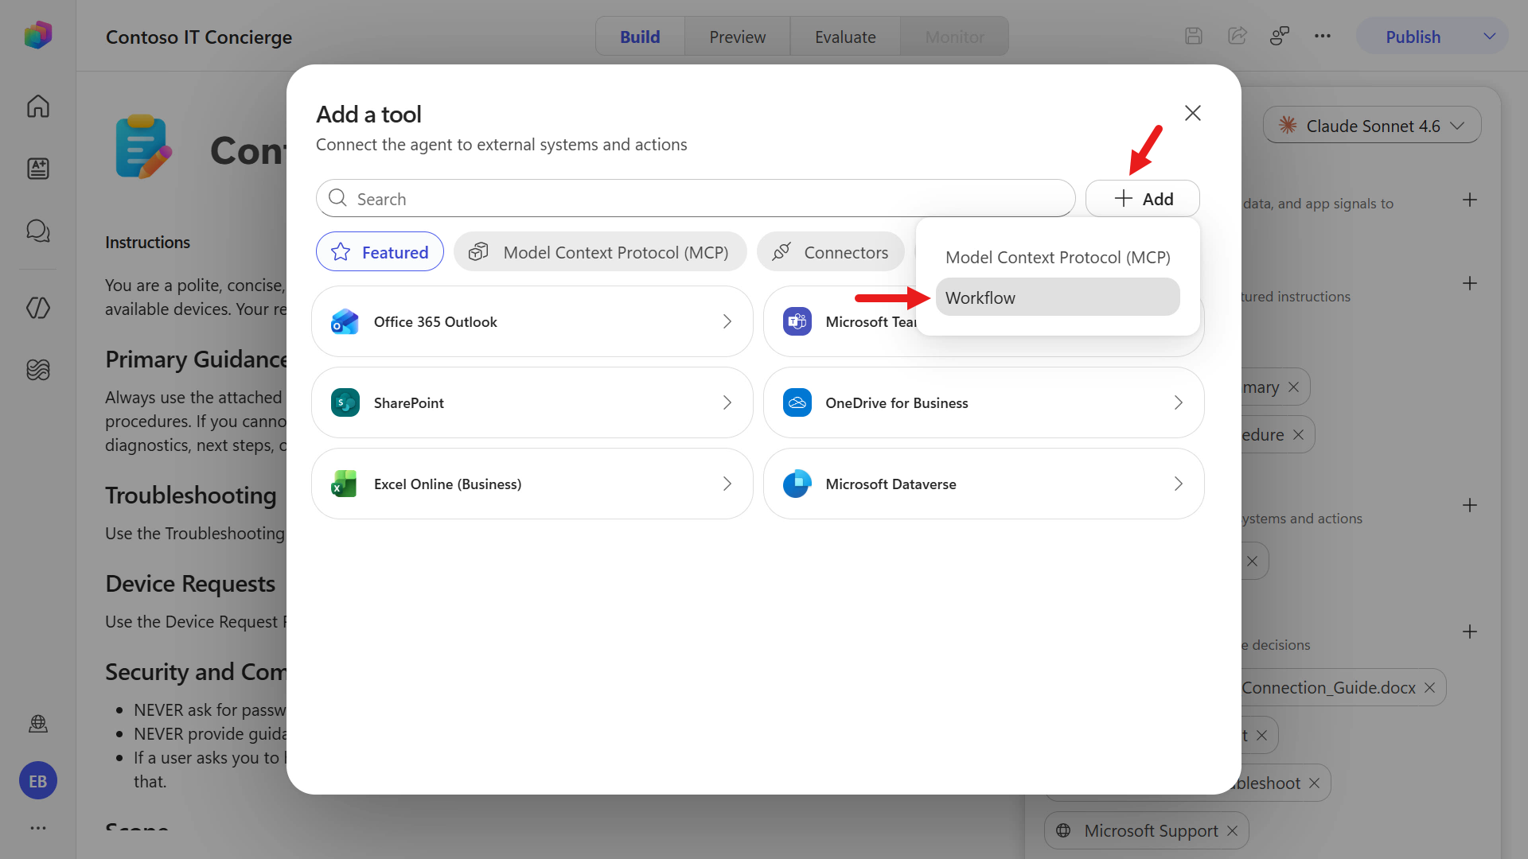
Task: Expand the OneDrive for Business chevron
Action: (x=1178, y=402)
